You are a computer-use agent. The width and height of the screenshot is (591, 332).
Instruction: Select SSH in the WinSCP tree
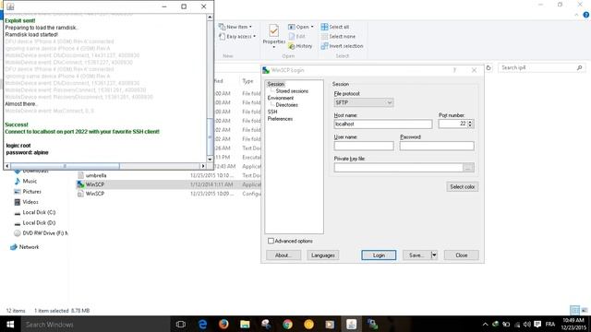pyautogui.click(x=272, y=112)
